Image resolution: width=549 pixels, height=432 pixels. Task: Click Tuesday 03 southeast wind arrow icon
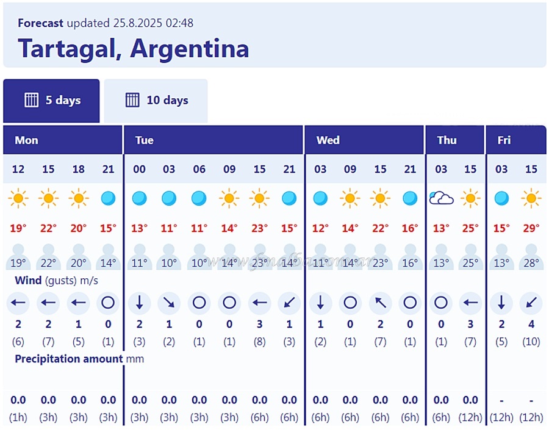tap(169, 303)
